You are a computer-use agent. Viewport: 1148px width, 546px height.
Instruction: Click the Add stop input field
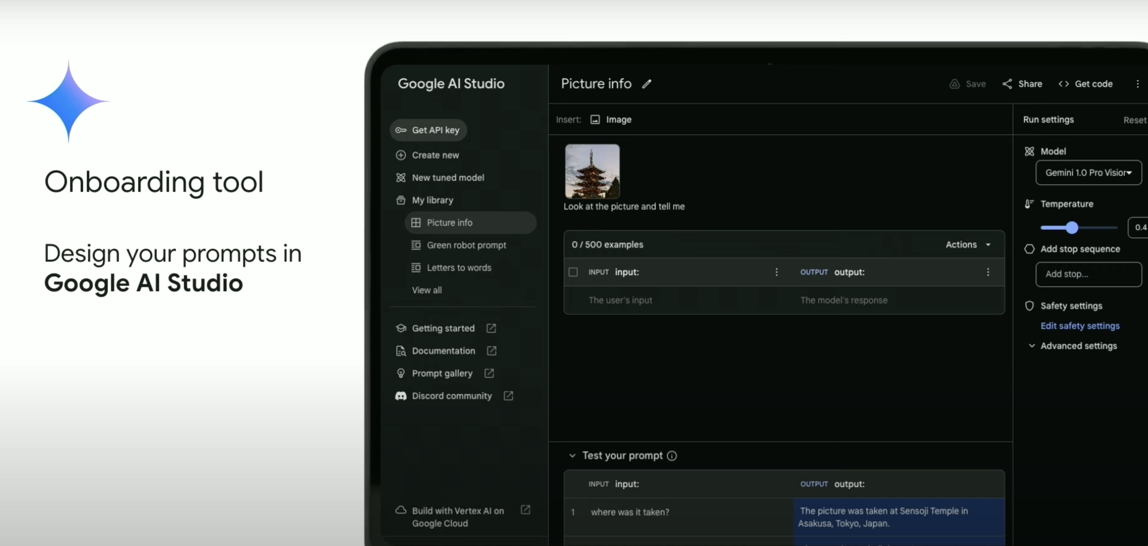pyautogui.click(x=1089, y=274)
